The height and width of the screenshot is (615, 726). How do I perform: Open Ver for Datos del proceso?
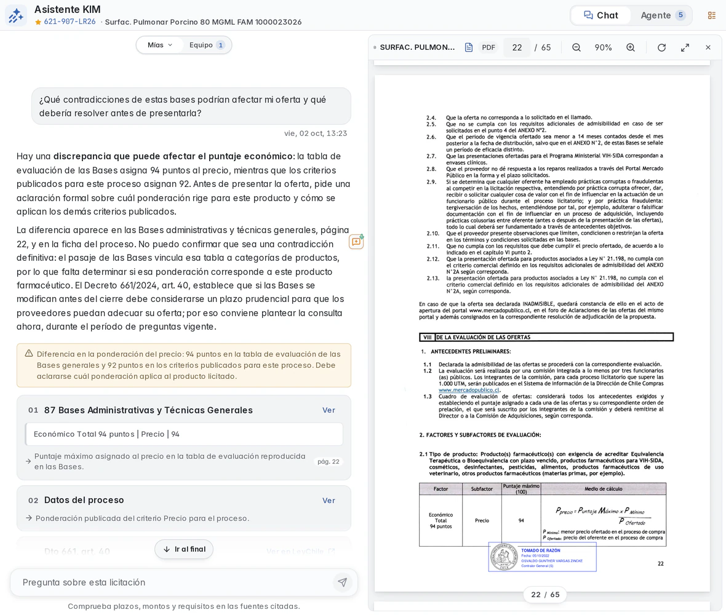[x=329, y=500]
